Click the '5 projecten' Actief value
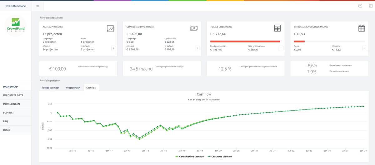 tap(87, 42)
